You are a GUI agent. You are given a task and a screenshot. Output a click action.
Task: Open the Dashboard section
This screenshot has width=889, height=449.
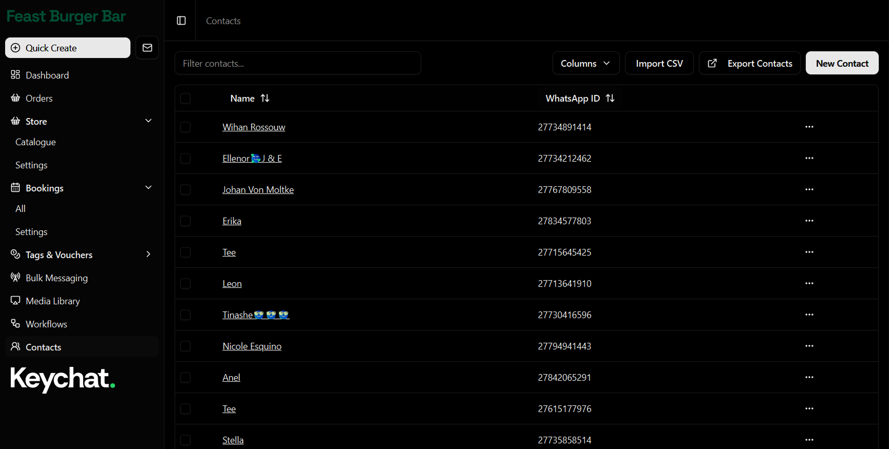tap(47, 75)
